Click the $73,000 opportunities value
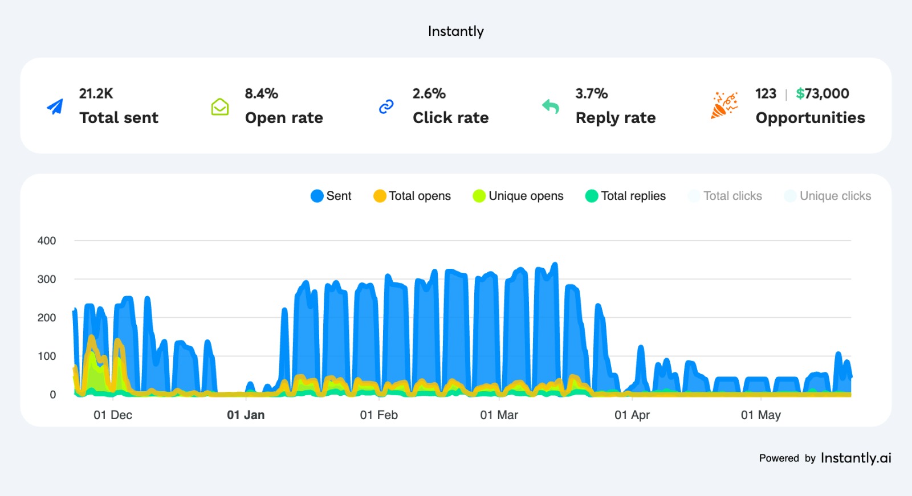The width and height of the screenshot is (912, 496). [x=823, y=93]
